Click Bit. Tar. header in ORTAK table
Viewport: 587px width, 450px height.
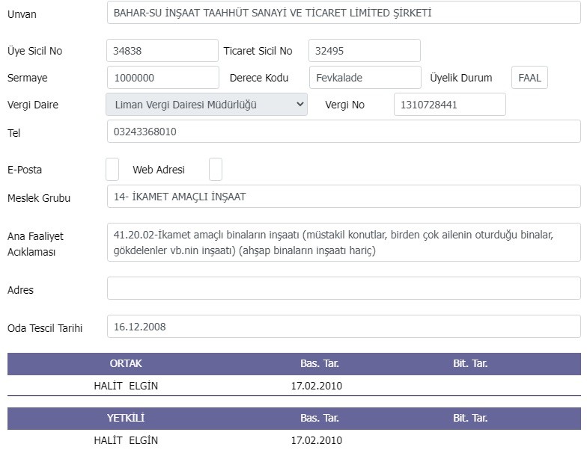pos(470,363)
